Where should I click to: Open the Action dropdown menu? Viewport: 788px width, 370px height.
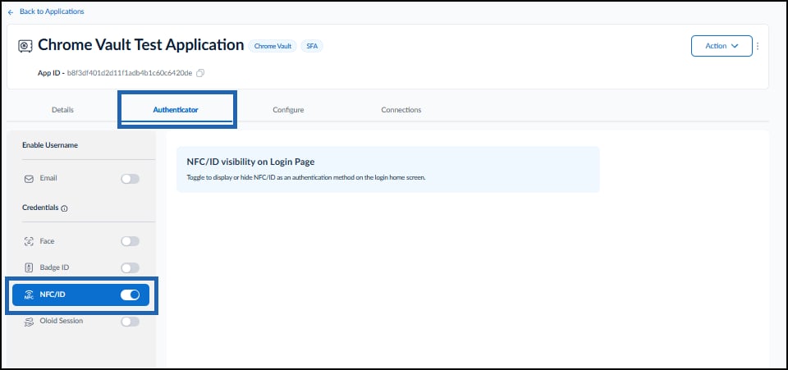coord(722,46)
